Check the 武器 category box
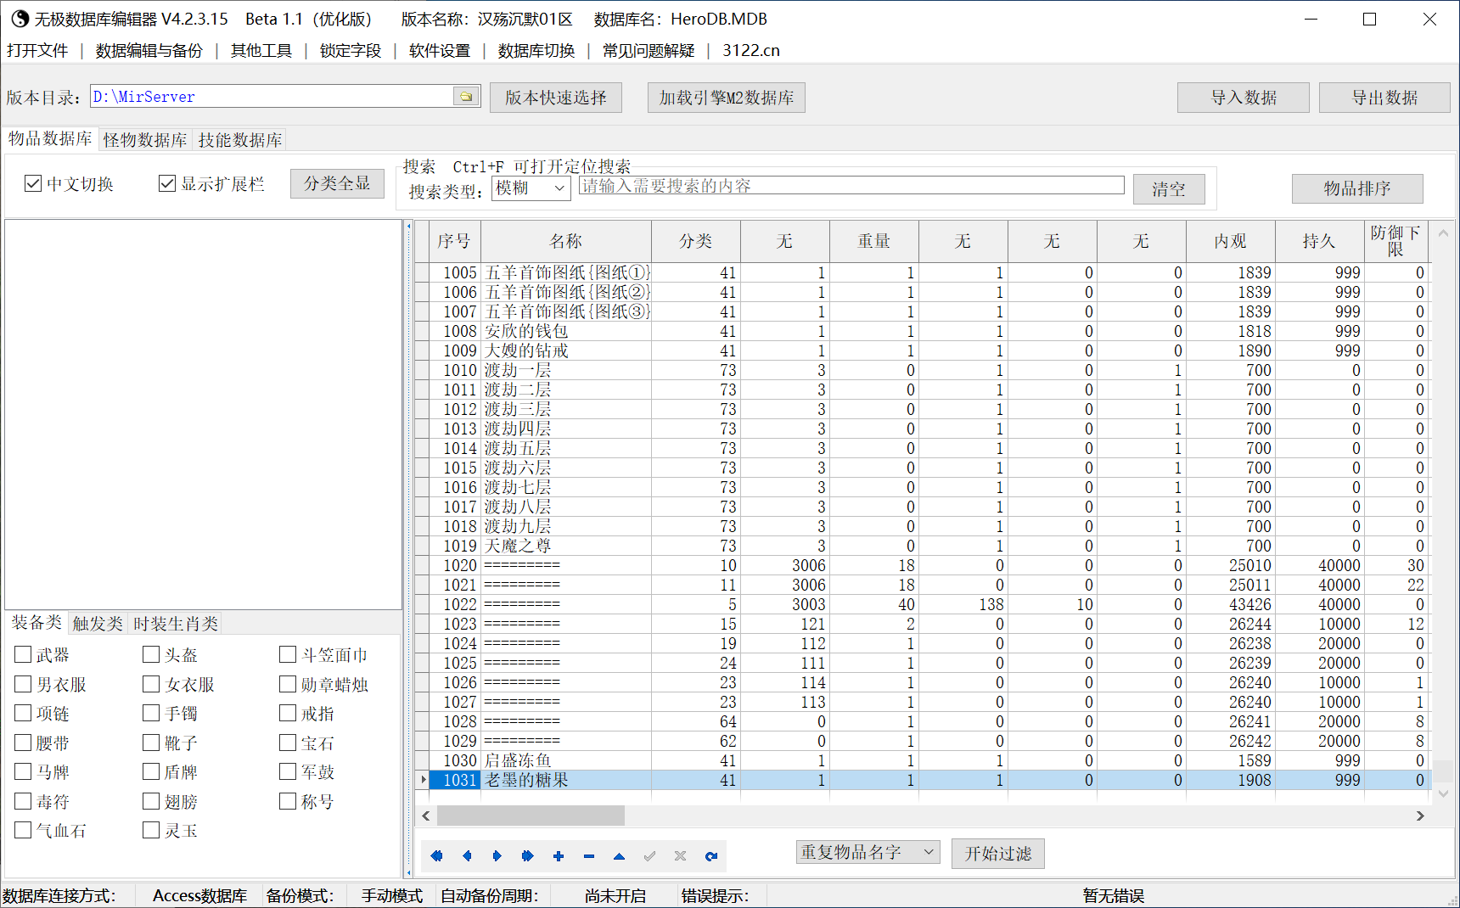The image size is (1460, 908). (23, 654)
